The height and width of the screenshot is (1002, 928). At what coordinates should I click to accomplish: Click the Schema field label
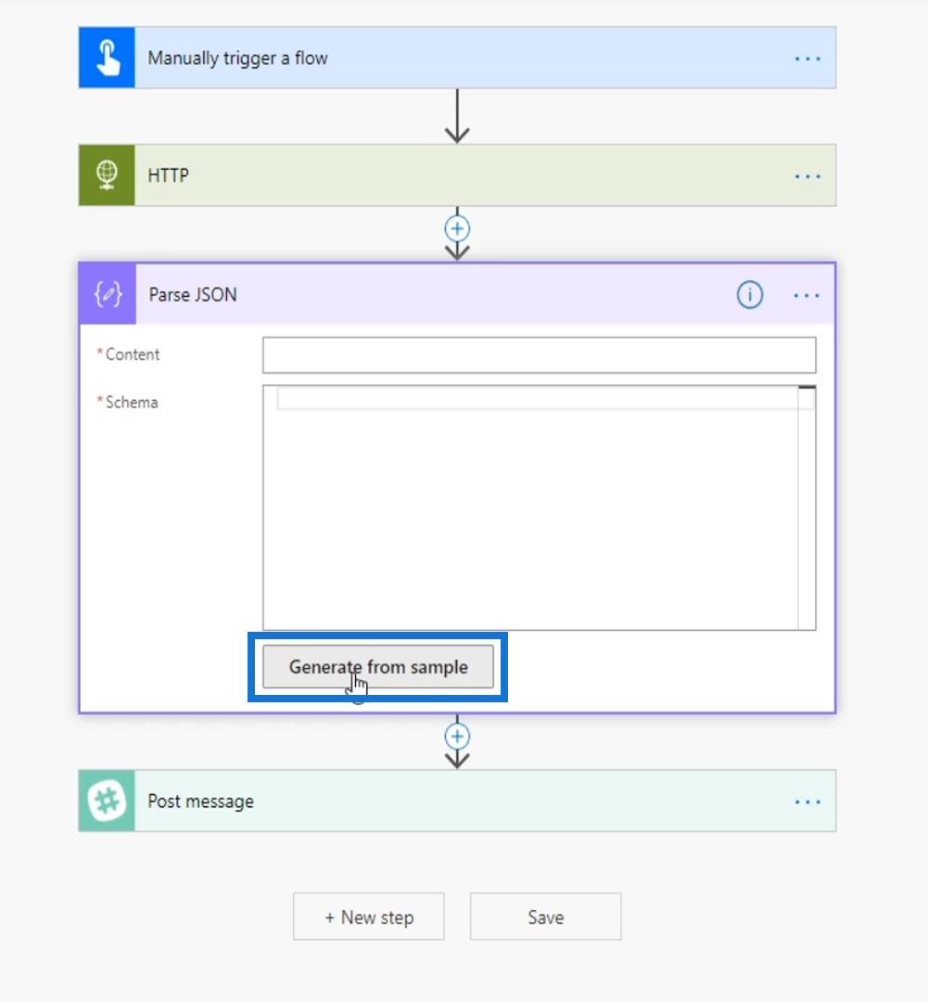coord(132,403)
